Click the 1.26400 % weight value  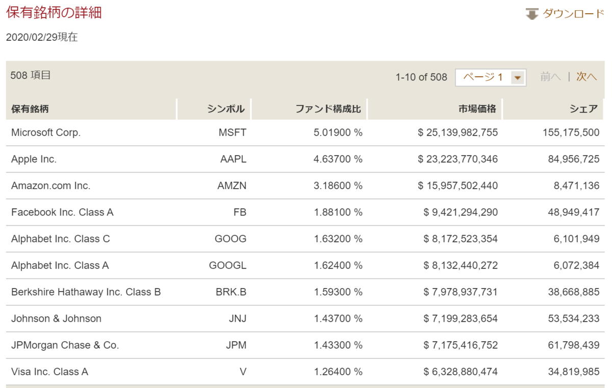coord(338,372)
